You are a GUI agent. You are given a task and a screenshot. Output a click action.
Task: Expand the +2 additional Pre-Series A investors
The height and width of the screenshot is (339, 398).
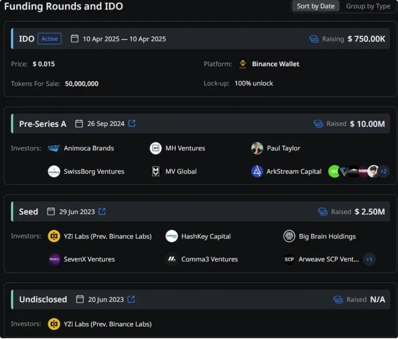pos(383,171)
